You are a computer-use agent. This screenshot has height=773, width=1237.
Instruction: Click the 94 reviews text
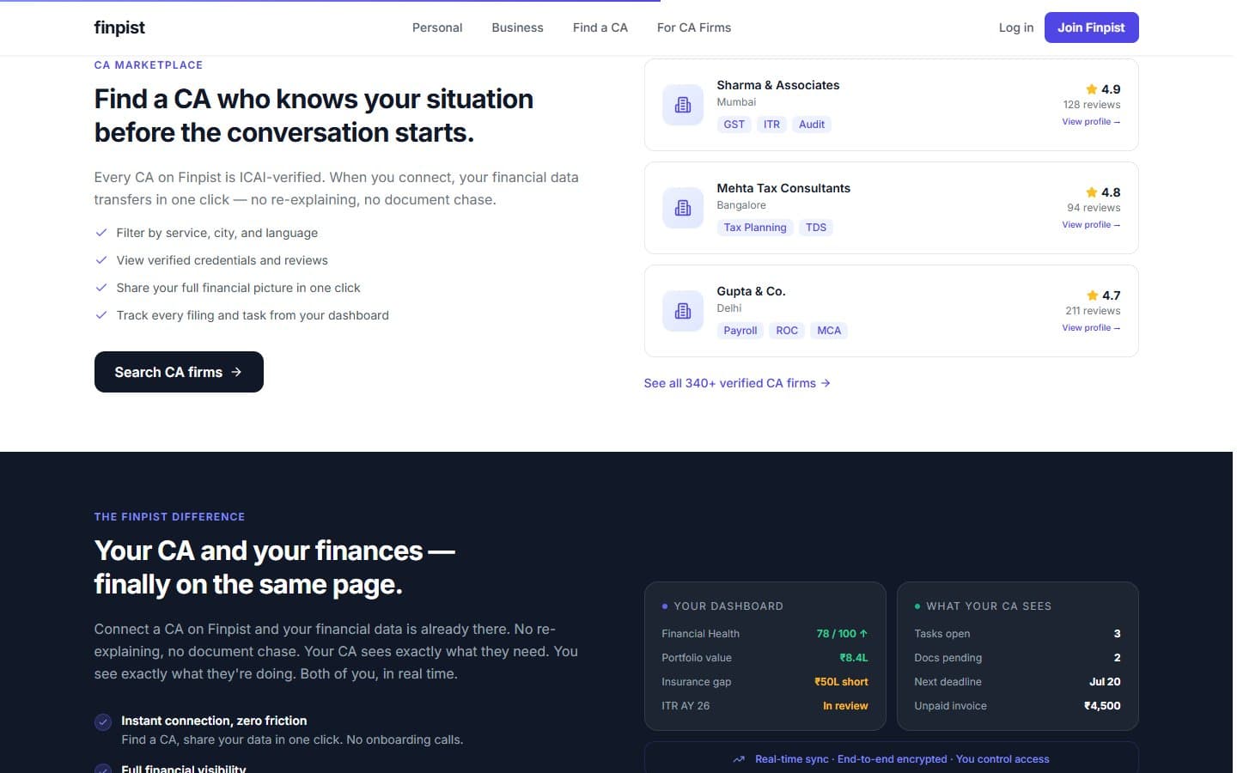(x=1094, y=208)
